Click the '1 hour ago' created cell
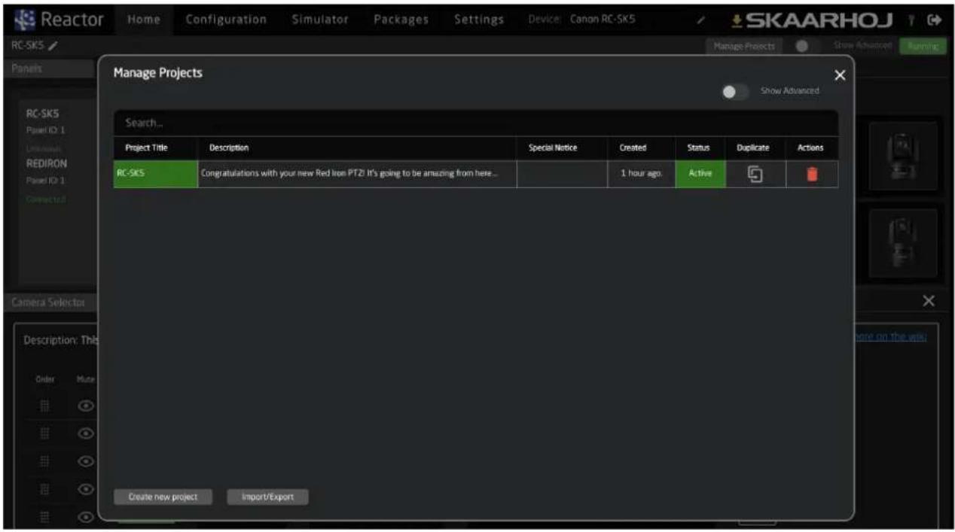The height and width of the screenshot is (532, 955). coord(641,174)
